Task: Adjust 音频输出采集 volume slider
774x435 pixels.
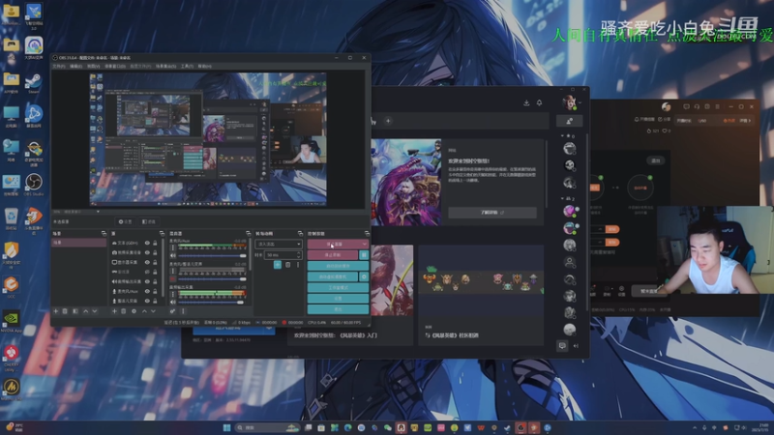Action: (212, 303)
